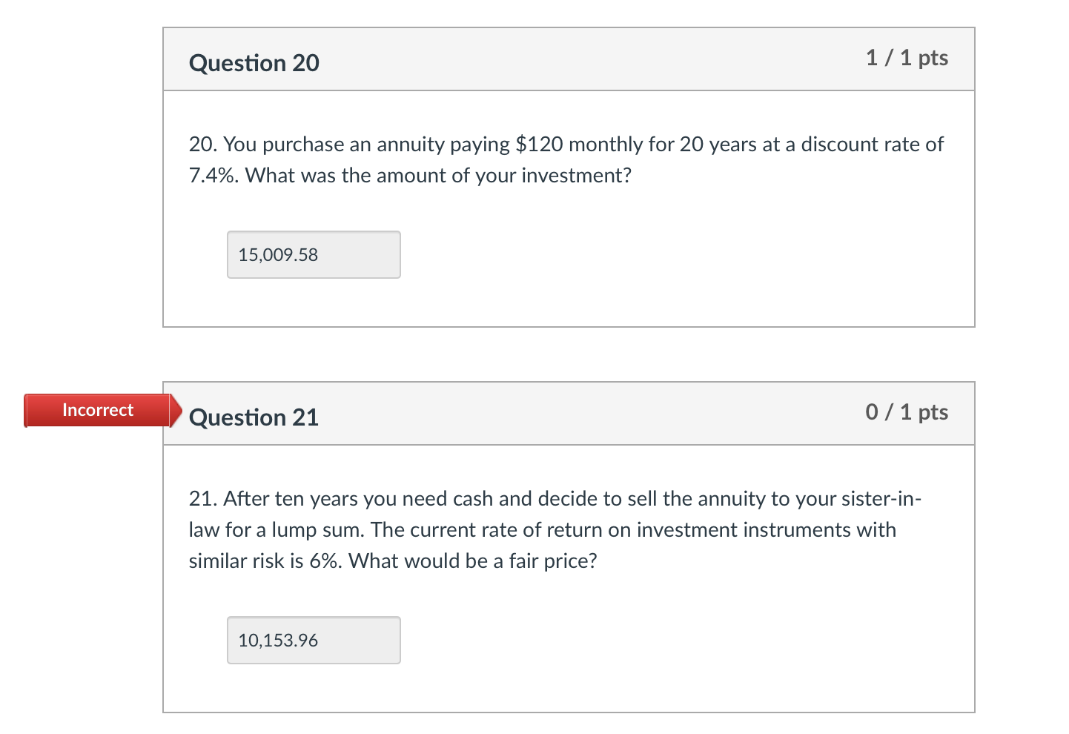Click the 7.4% discount rate text
The height and width of the screenshot is (734, 1069).
[x=211, y=175]
